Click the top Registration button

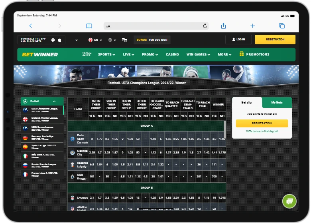tap(275, 40)
